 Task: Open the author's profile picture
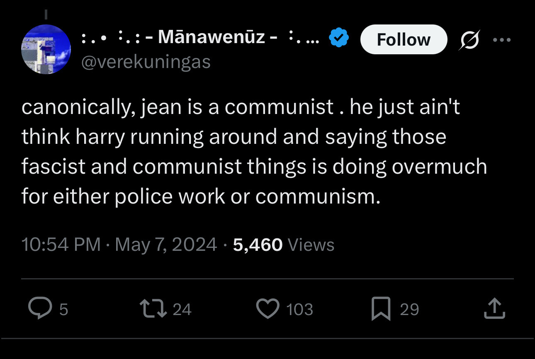tap(46, 49)
